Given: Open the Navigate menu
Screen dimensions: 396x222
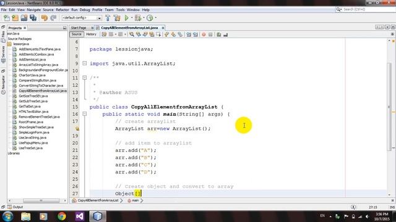Looking at the screenshot, I should click(x=34, y=10).
